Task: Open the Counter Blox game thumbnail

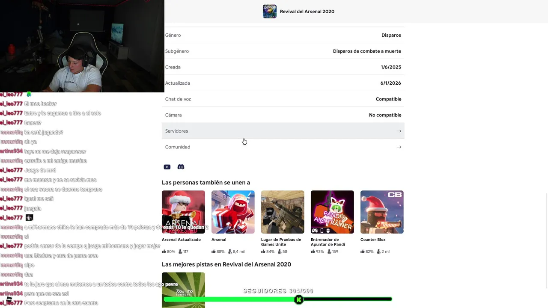Action: [382, 212]
